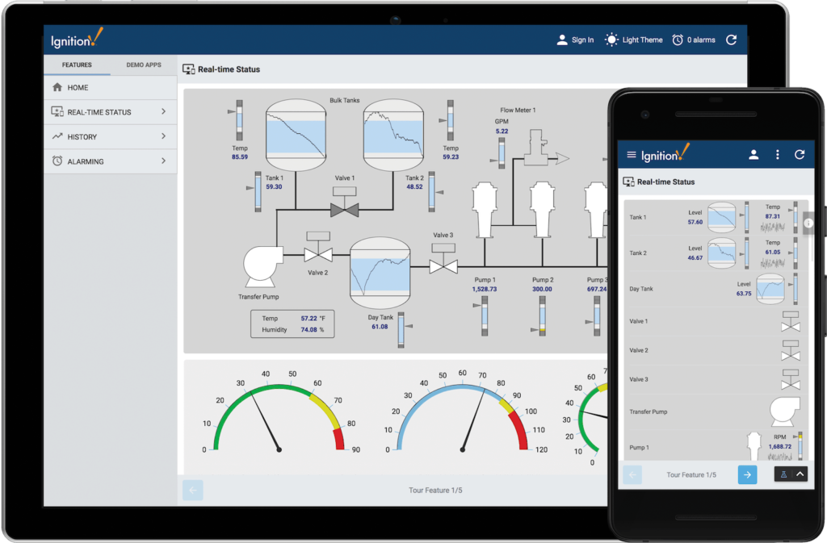The width and height of the screenshot is (827, 543).
Task: Expand the Alarming section in sidebar
Action: click(163, 161)
